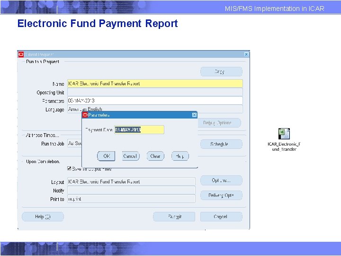Click the Oracle icon in Parameters dialog title bar
The height and width of the screenshot is (256, 341).
pos(85,115)
